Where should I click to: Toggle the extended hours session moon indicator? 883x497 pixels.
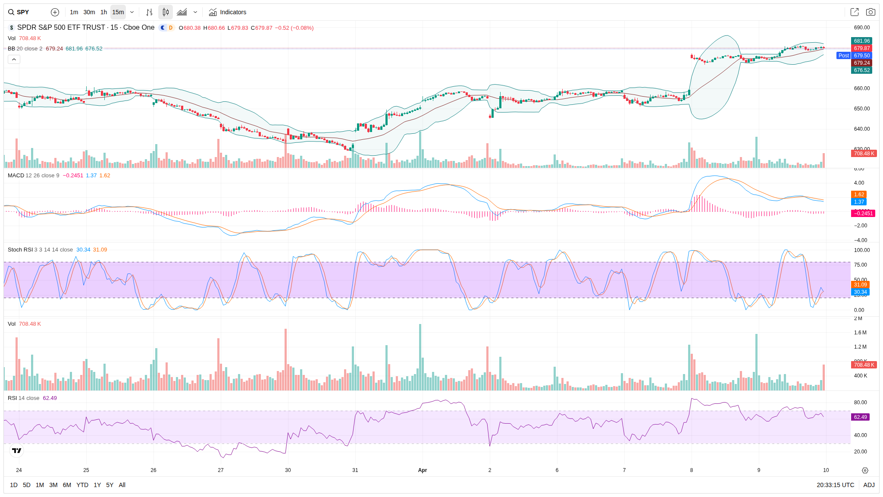[x=163, y=28]
